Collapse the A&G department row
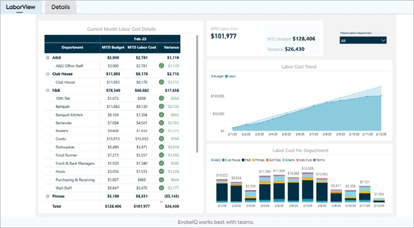414x228 pixels. pyautogui.click(x=47, y=58)
